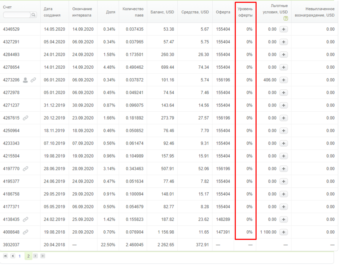
Task: Go to the previous page of the table
Action: tap(13, 256)
